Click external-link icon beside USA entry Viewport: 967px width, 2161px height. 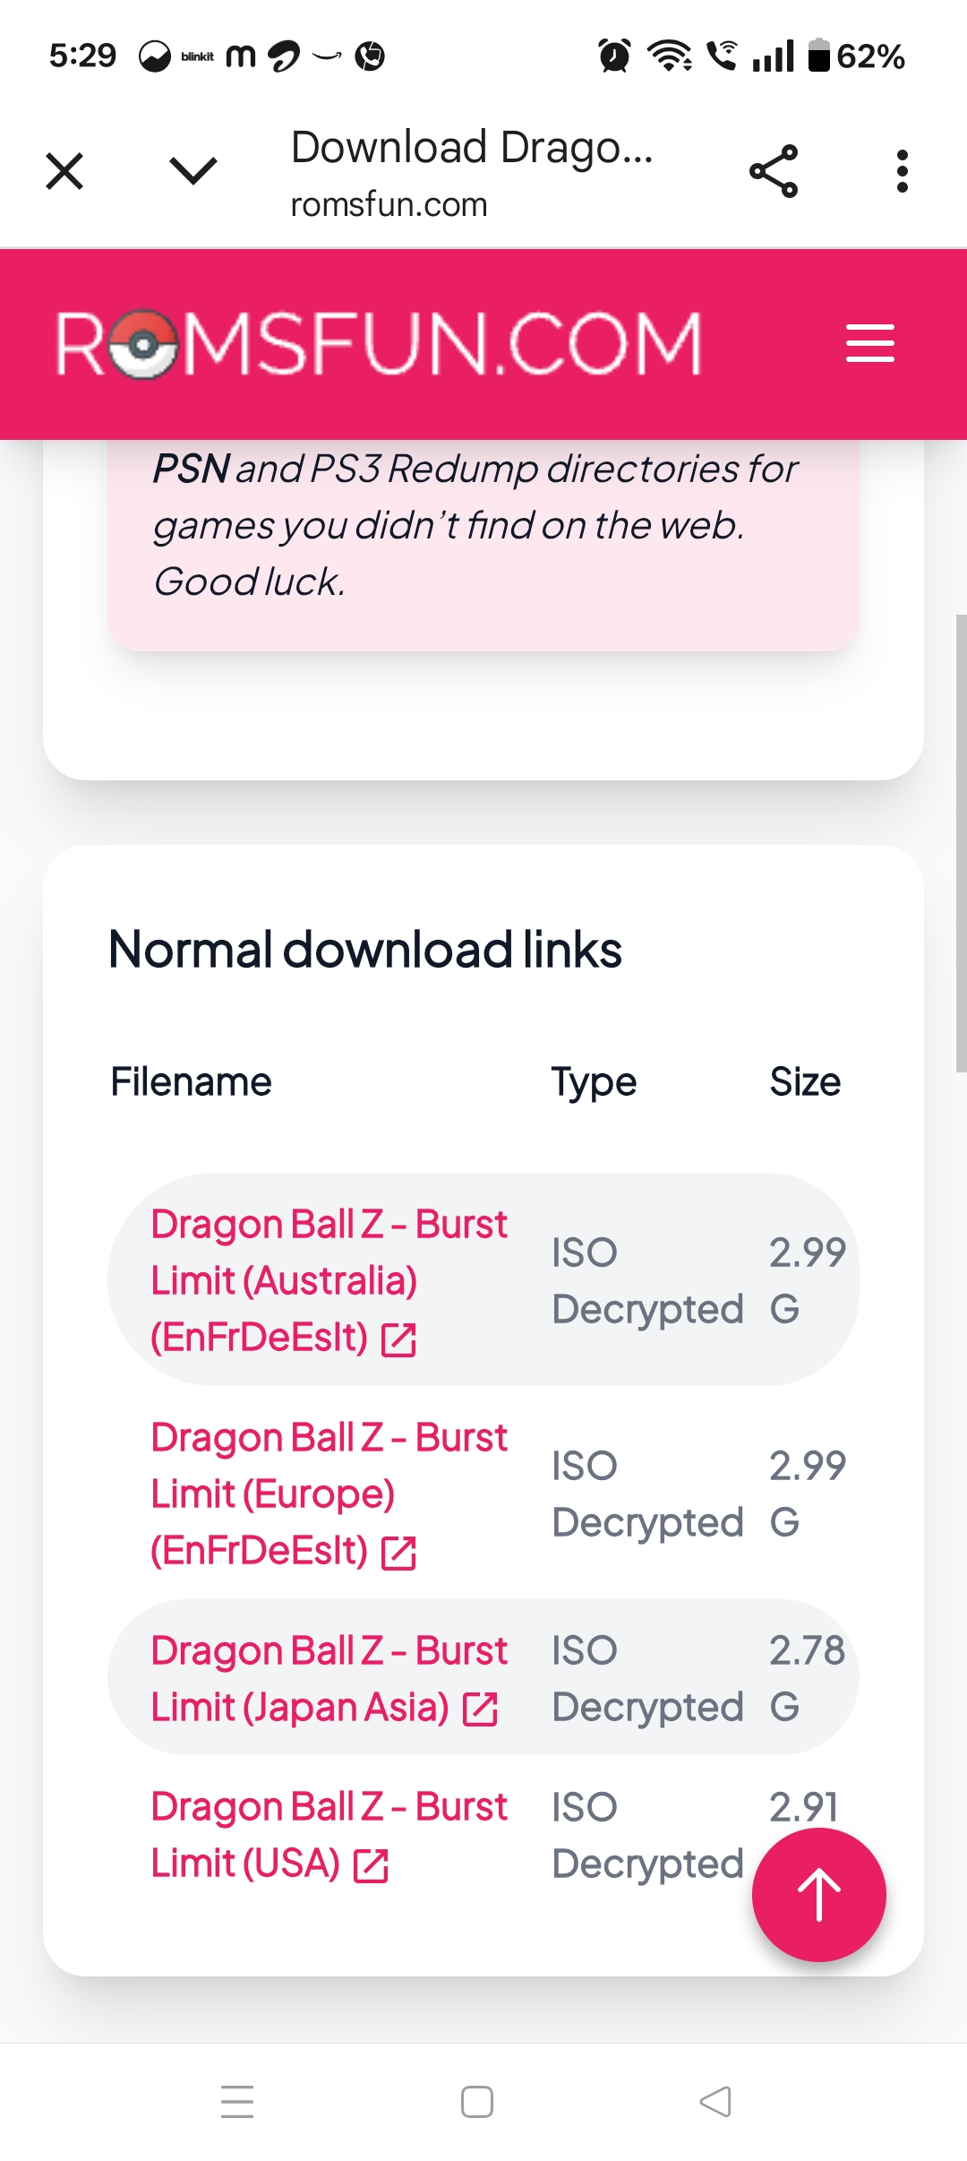(371, 1866)
